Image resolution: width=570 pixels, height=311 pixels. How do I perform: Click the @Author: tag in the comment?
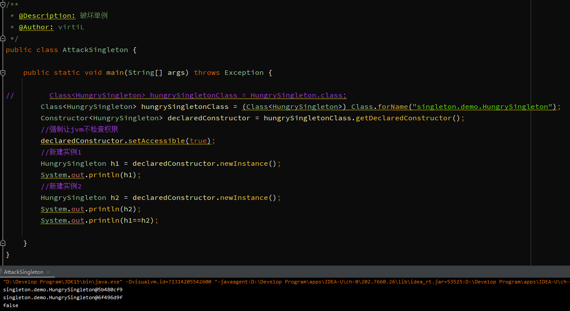tap(36, 27)
